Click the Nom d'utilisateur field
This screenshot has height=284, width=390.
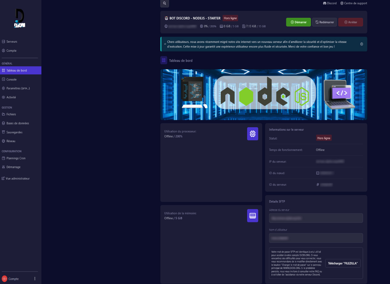pos(316,238)
